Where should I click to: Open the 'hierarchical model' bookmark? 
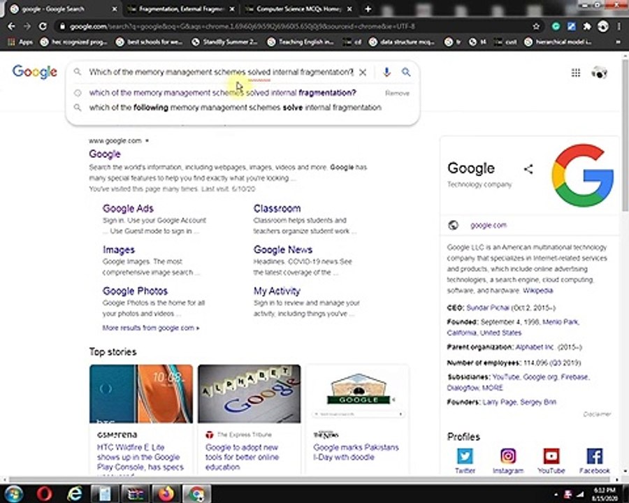coord(558,42)
